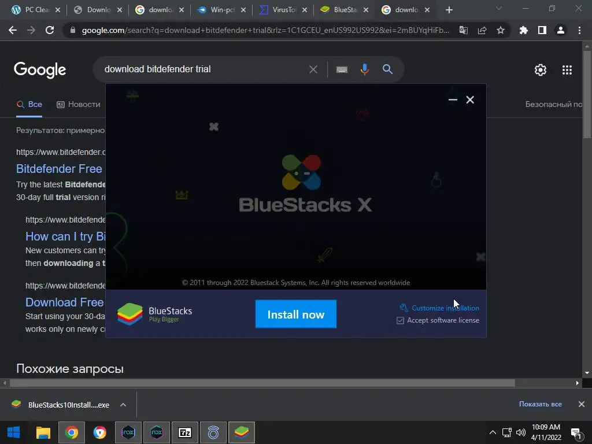Start voice search with microphone icon
This screenshot has height=444, width=592.
coord(364,69)
